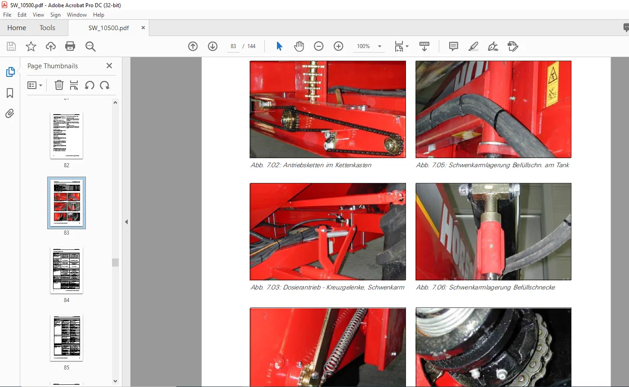Open the Sign document tool
This screenshot has height=387, width=629.
pos(493,46)
